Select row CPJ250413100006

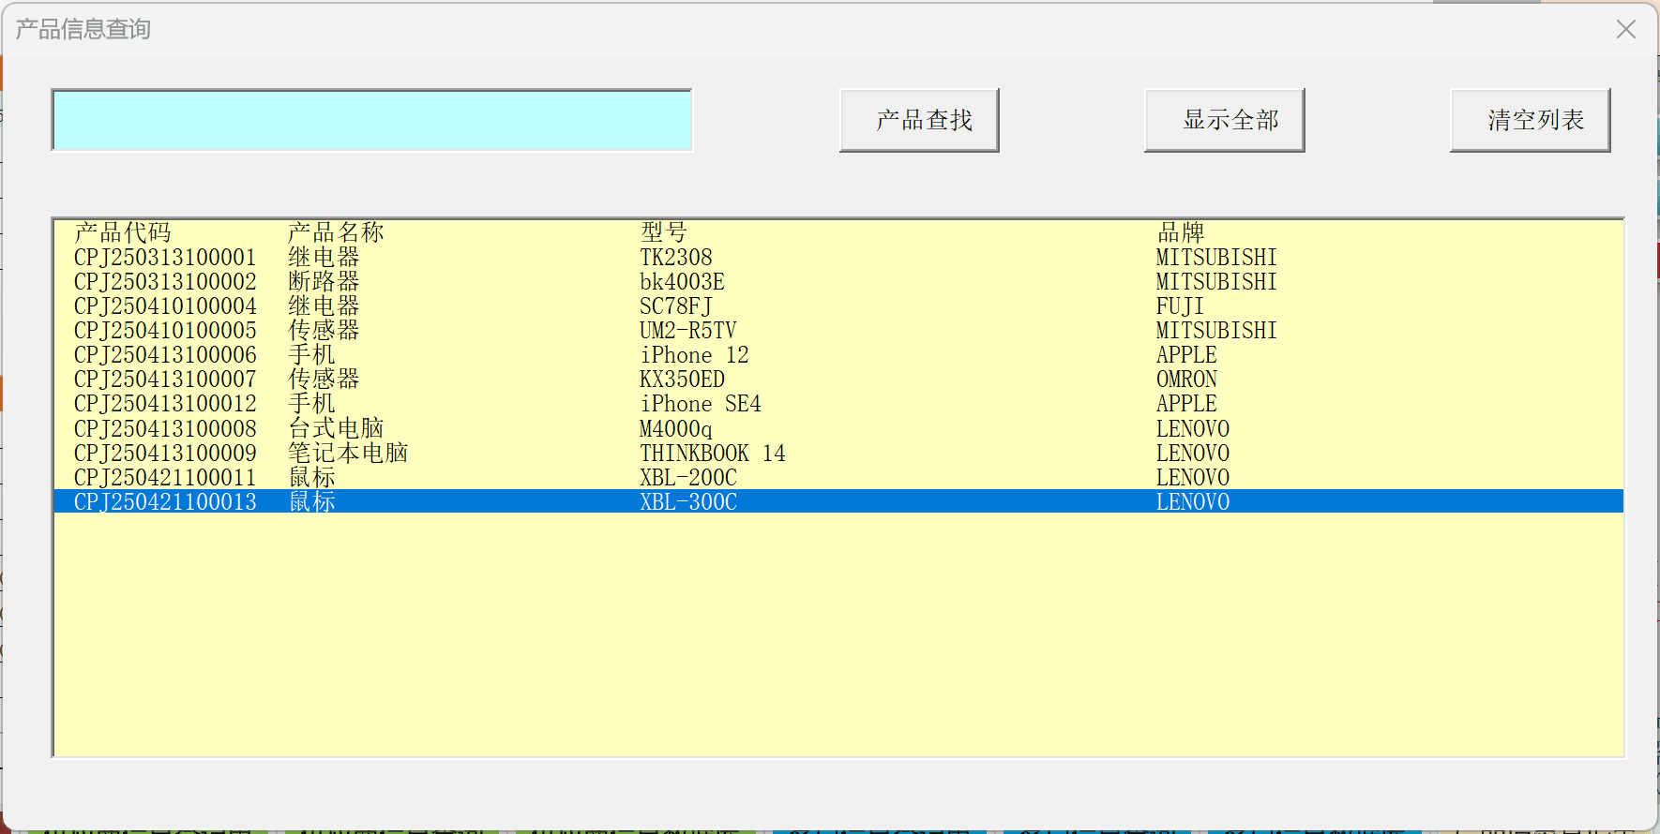[838, 355]
